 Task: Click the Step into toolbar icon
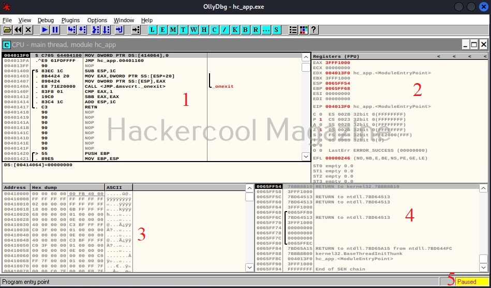(x=72, y=30)
